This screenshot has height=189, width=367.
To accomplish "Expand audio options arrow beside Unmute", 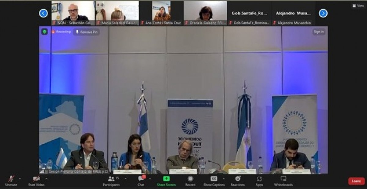I will pyautogui.click(x=20, y=179).
